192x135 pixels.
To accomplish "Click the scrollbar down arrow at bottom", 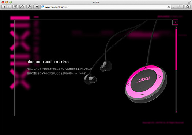I will [x=176, y=111].
